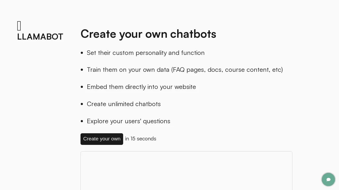
Task: Click the llama logo icon above LLAMABOT
Action: coord(19,26)
